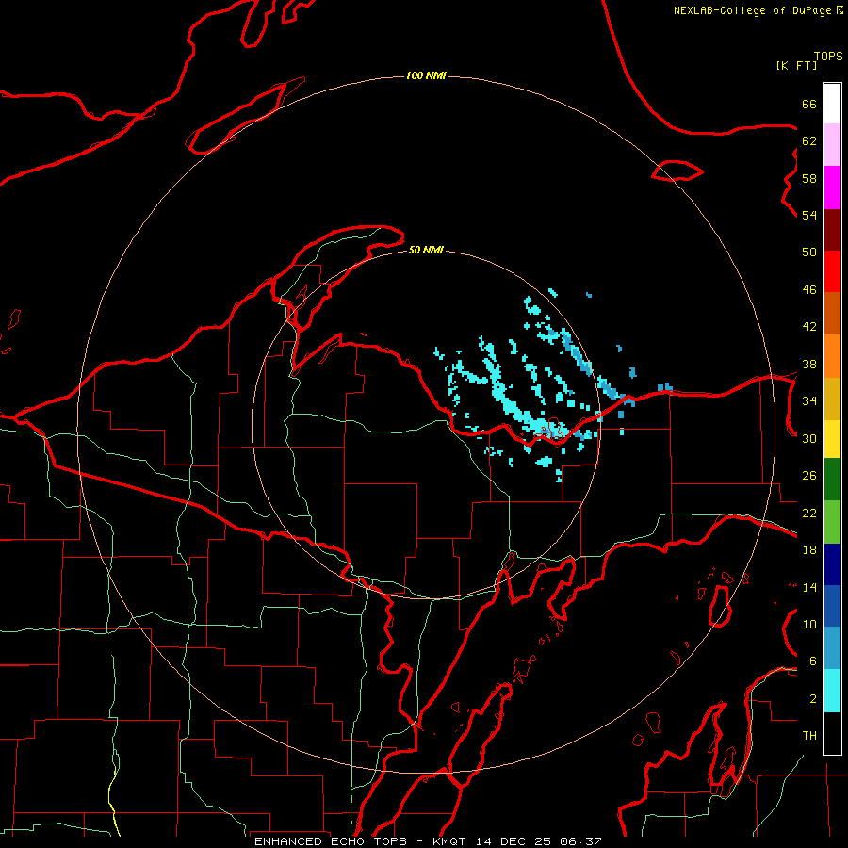Click the light blue 6-10 kft swatch
The image size is (848, 848).
832,648
